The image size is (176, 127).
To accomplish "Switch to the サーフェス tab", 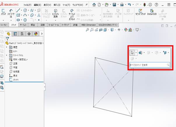I will pos(23,25).
